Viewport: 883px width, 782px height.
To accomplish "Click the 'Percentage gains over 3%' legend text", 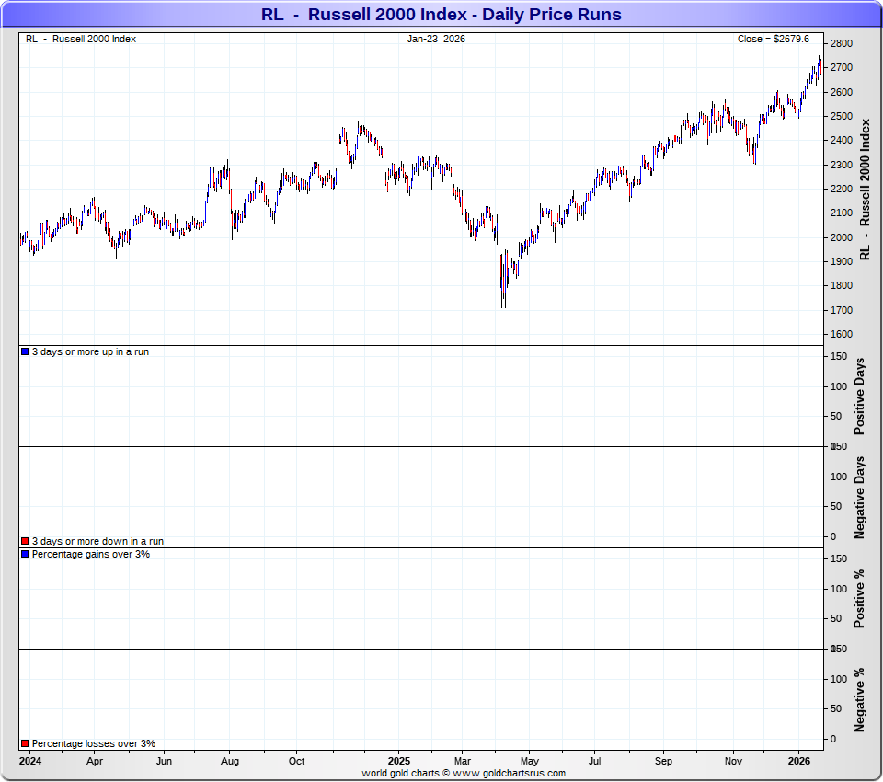I will point(91,554).
